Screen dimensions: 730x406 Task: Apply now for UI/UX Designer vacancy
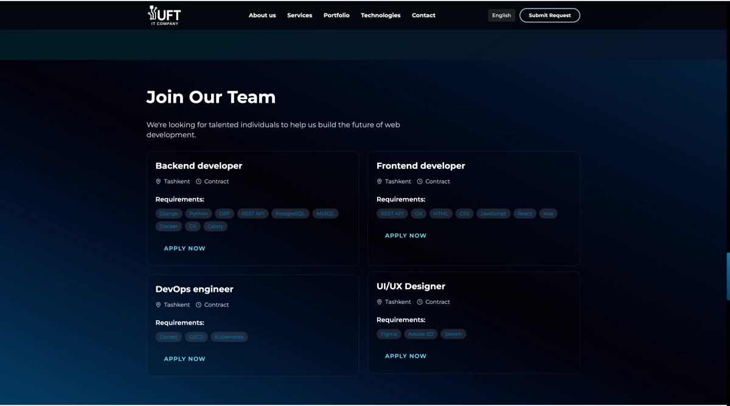point(406,356)
